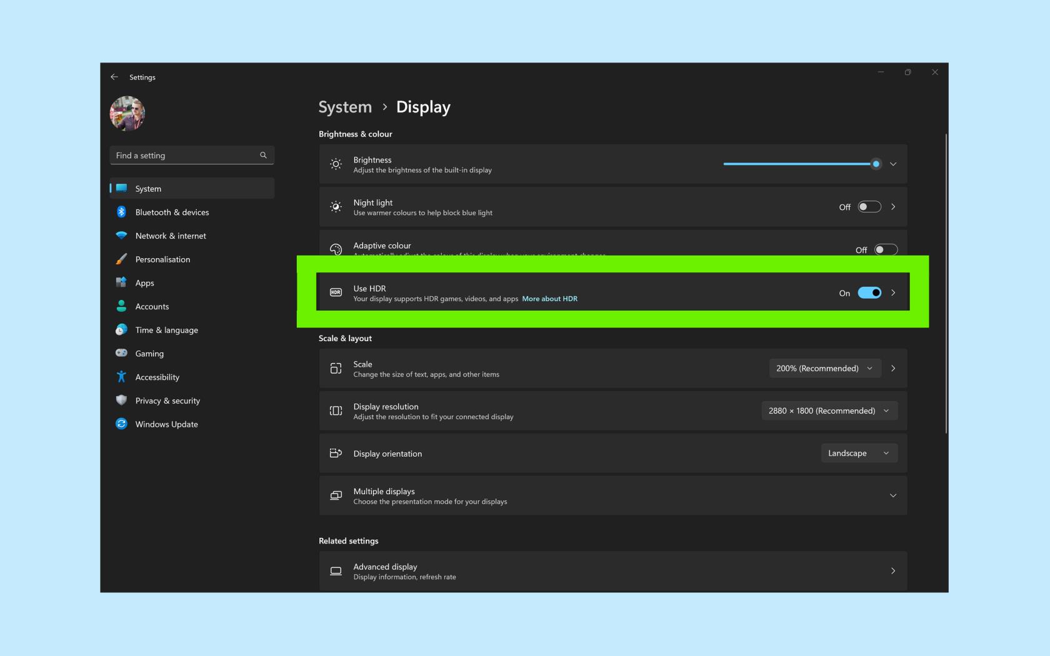1050x656 pixels.
Task: Open Apps settings
Action: point(192,282)
